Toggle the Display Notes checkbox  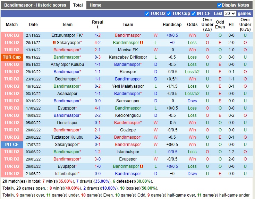coord(219,5)
